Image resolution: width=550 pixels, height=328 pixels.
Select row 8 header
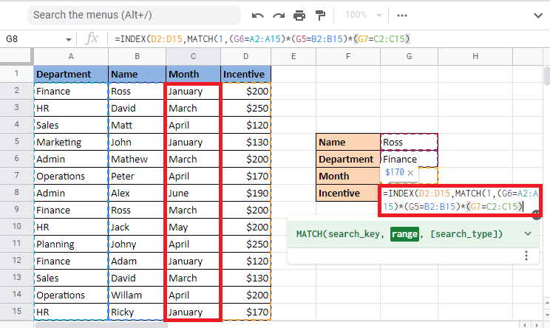point(16,194)
